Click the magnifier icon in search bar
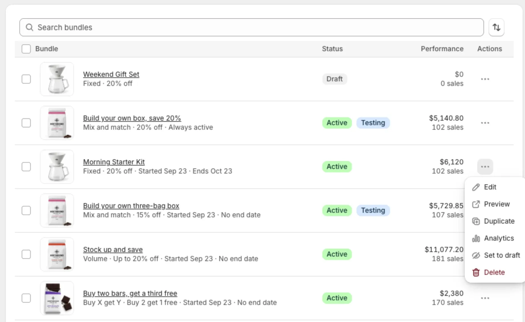Viewport: 525px width, 322px height. (x=29, y=27)
